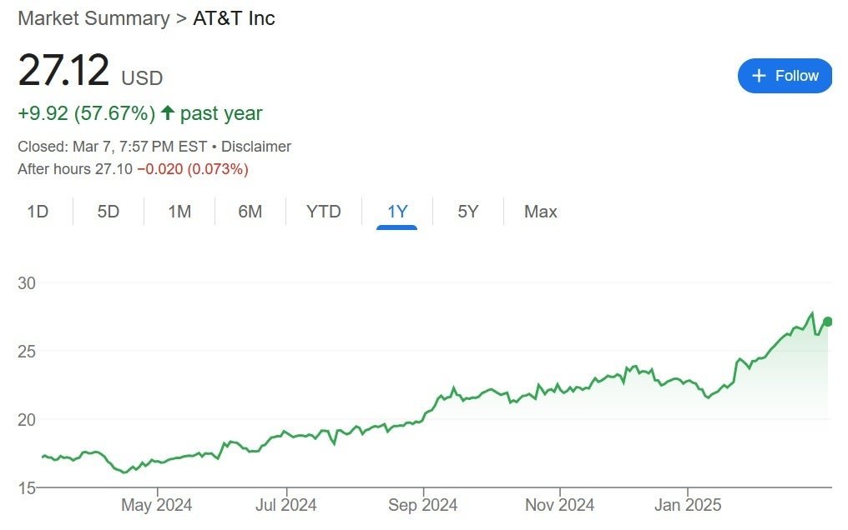Switch to the 1D chart view
This screenshot has width=848, height=530.
tap(38, 212)
